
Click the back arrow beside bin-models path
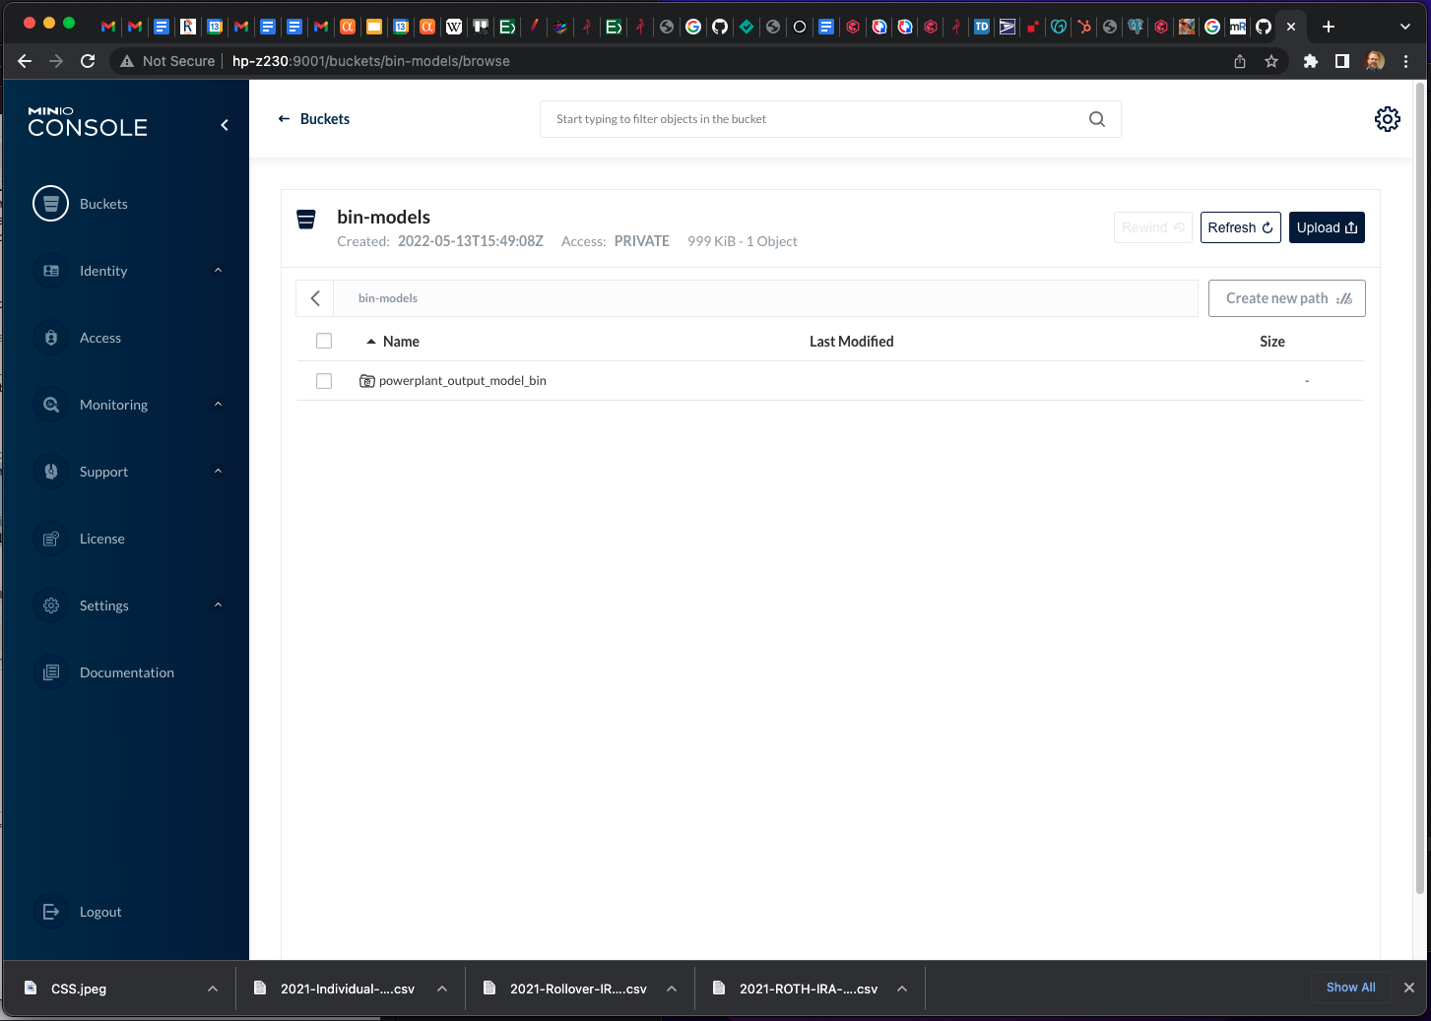coord(315,298)
